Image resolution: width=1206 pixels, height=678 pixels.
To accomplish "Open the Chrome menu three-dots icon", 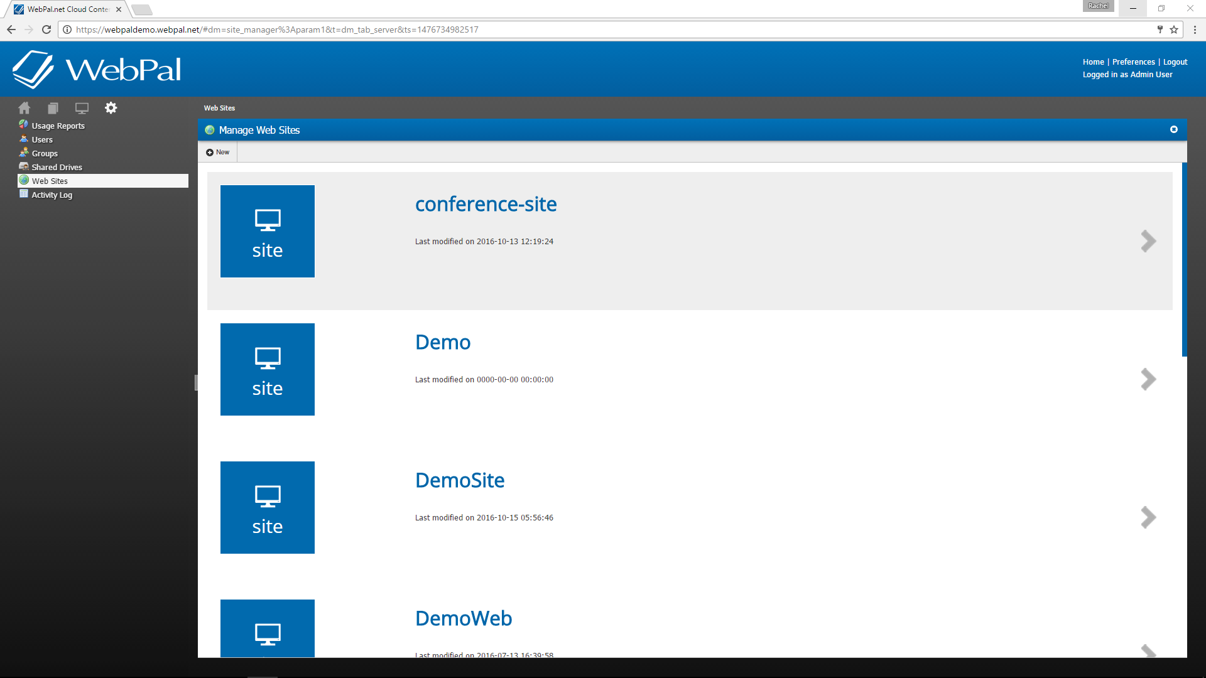I will pyautogui.click(x=1195, y=30).
